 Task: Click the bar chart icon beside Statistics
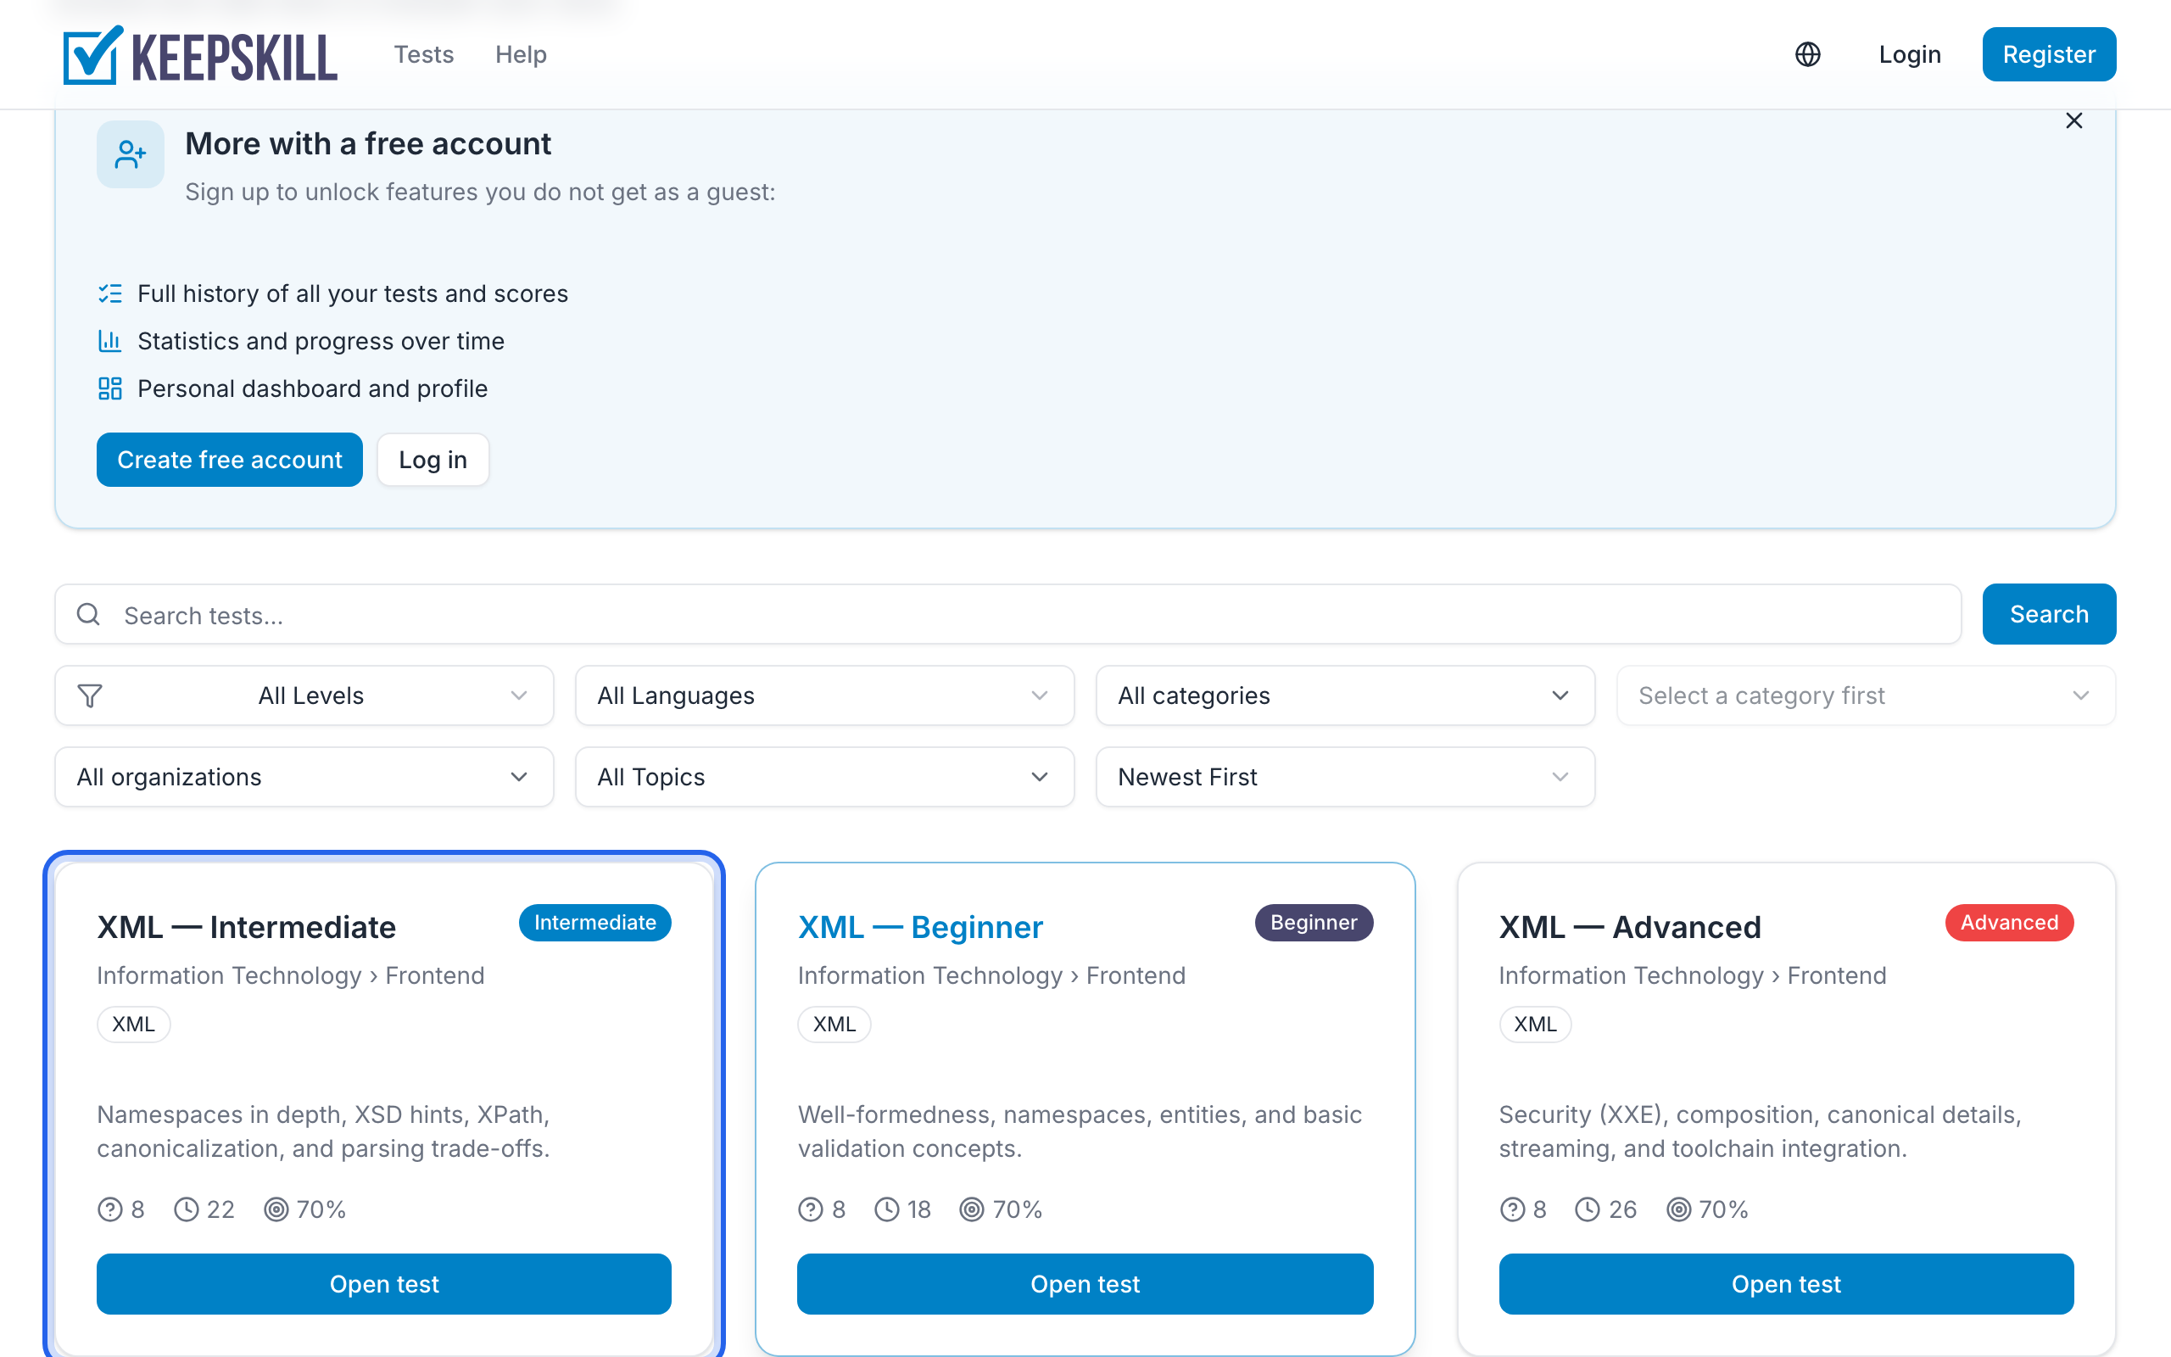109,341
